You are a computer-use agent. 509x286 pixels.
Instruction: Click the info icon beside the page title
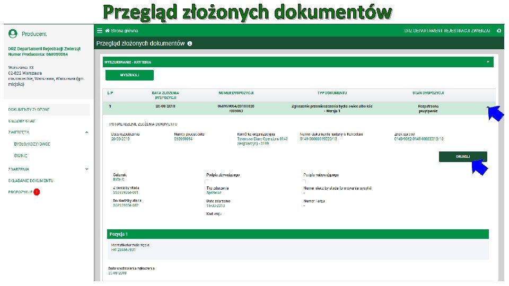tap(190, 43)
